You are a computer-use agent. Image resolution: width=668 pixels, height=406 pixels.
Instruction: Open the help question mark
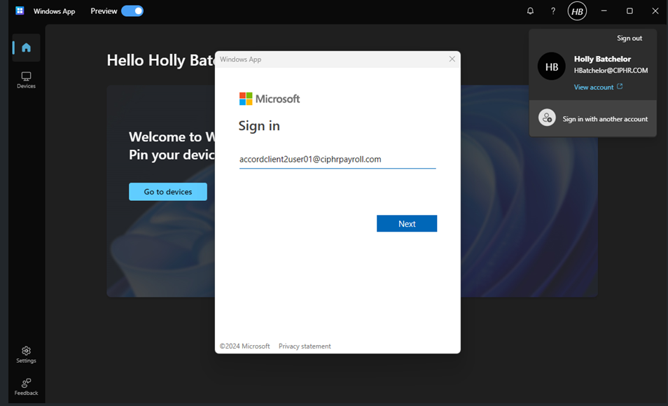click(553, 11)
